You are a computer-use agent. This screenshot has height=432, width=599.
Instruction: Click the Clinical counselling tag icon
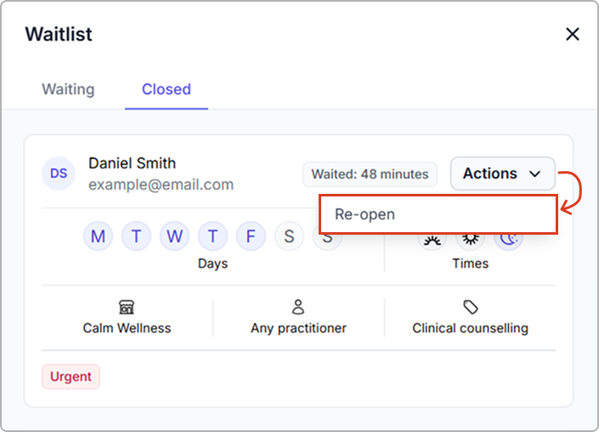[x=470, y=307]
